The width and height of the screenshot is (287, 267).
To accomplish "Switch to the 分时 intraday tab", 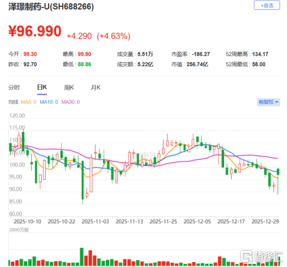I will click(14, 87).
